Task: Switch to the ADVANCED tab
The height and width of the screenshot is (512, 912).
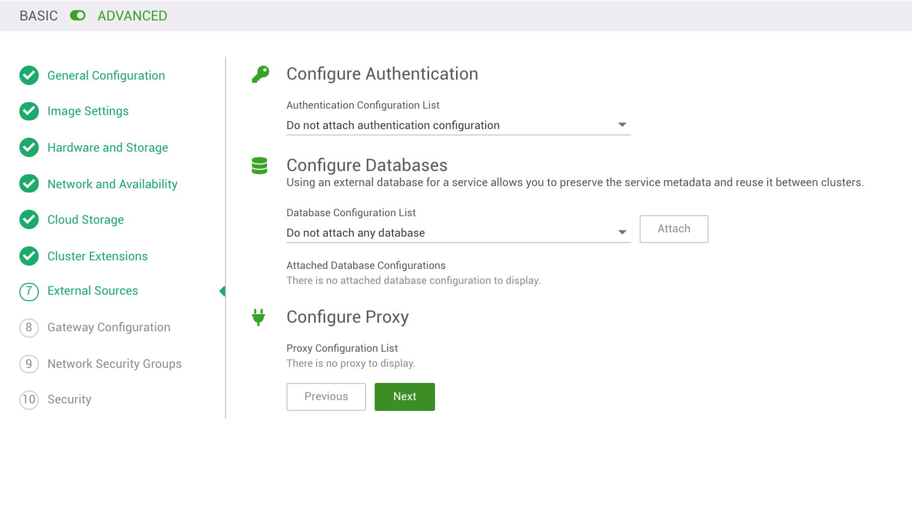Action: tap(132, 16)
